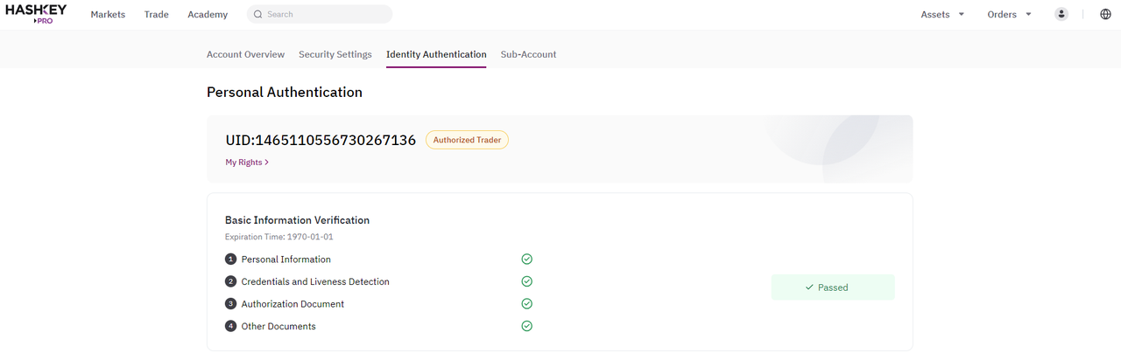Switch to the Account Overview tab
This screenshot has height=360, width=1121.
pyautogui.click(x=245, y=54)
